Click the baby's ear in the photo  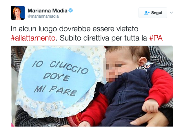143,61
